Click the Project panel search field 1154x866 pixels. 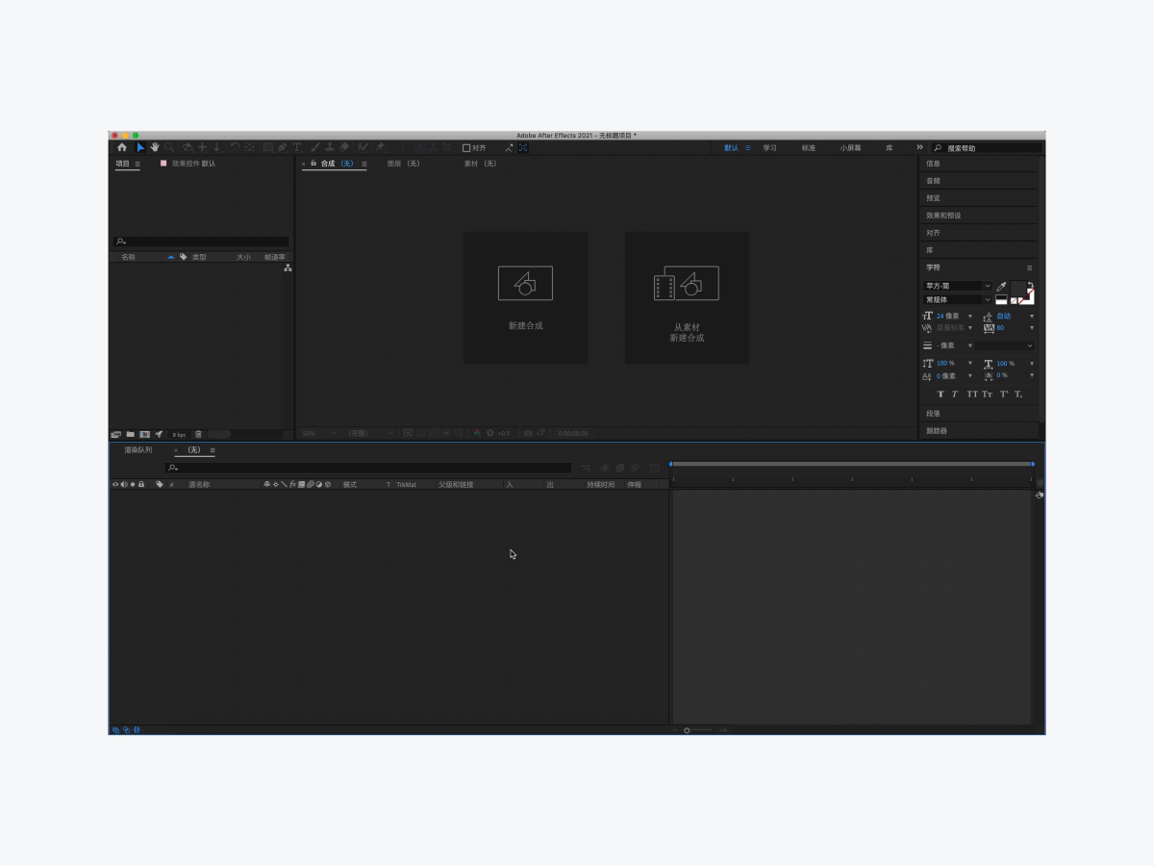click(201, 242)
